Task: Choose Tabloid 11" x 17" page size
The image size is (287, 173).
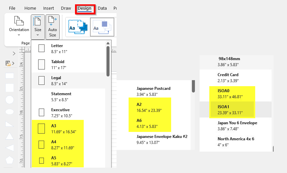Action: 68,64
